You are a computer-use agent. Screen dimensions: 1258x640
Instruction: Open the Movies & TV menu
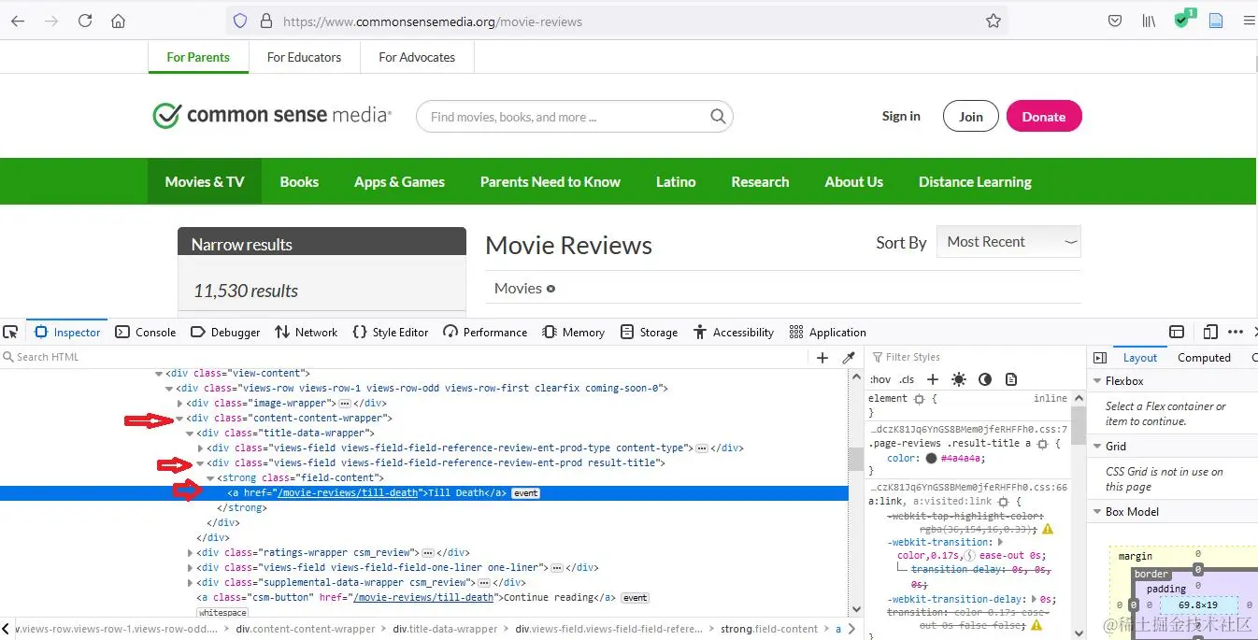[x=205, y=181]
